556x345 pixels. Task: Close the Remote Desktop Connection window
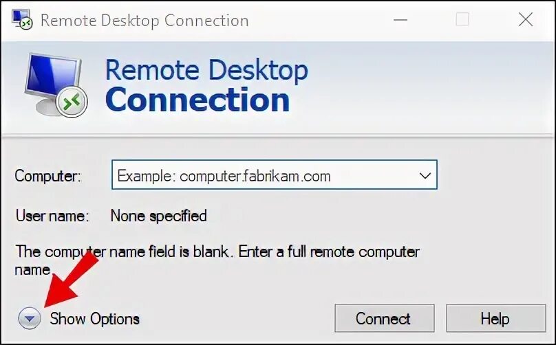click(526, 19)
